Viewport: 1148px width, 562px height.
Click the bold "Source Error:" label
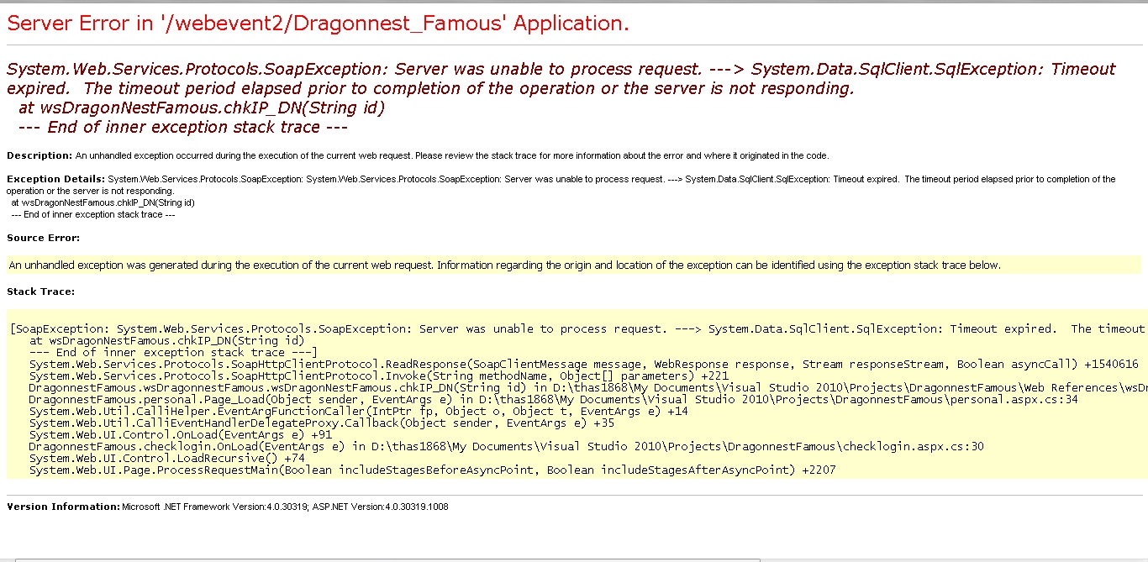[x=44, y=238]
